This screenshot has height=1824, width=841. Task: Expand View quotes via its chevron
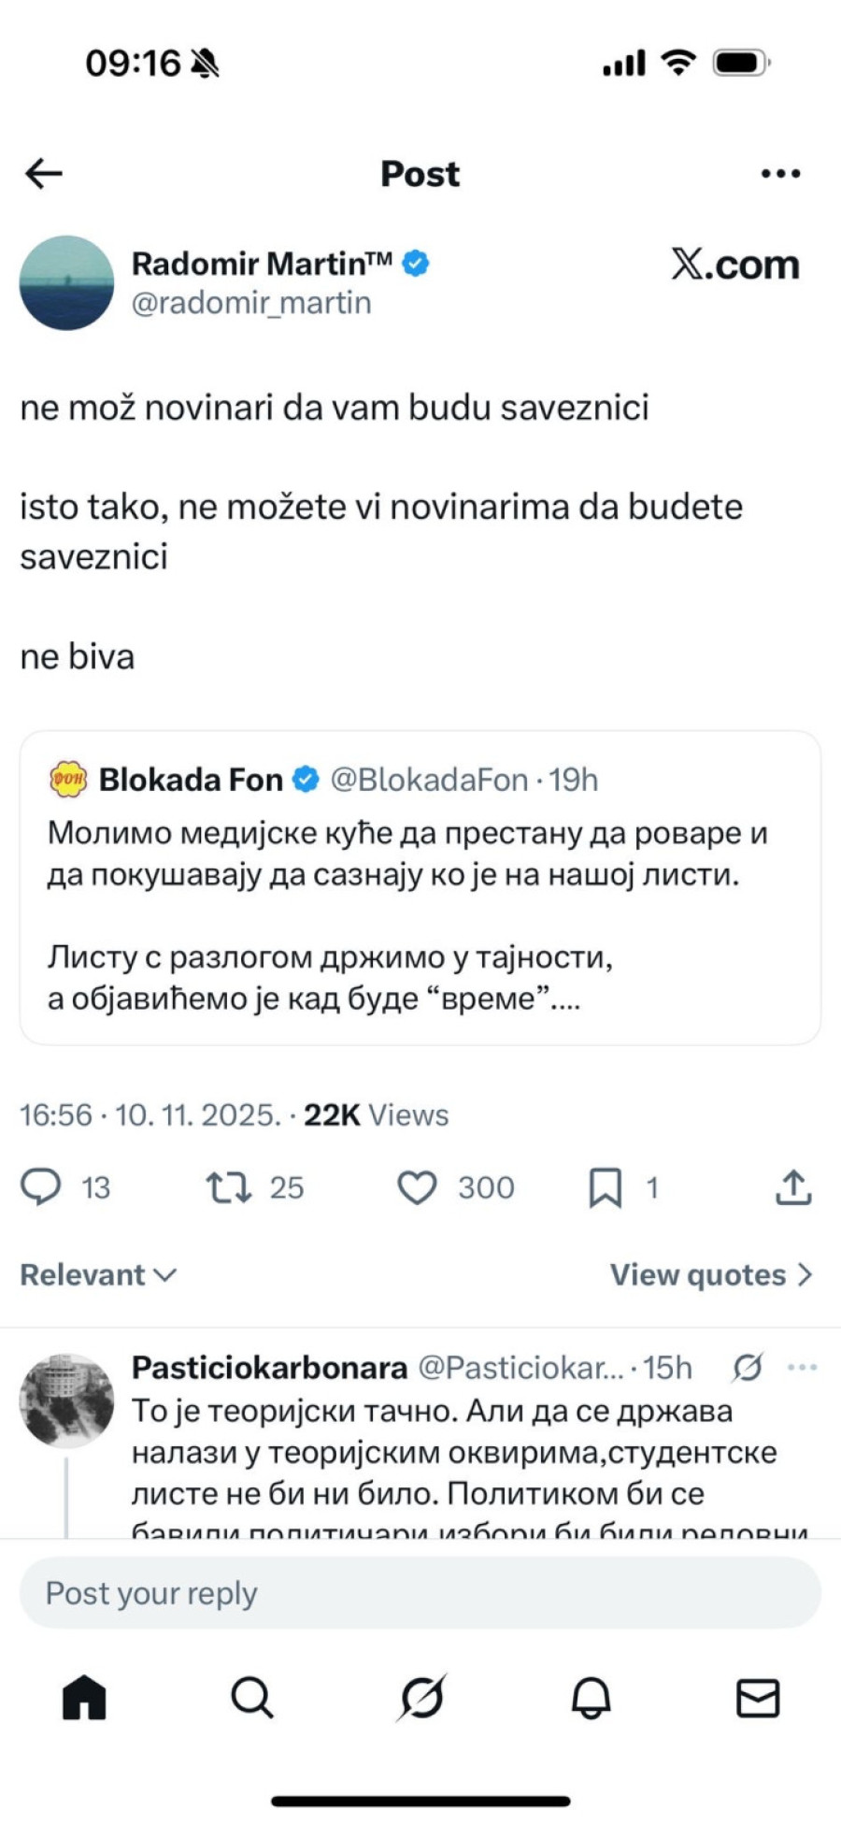pos(805,1273)
